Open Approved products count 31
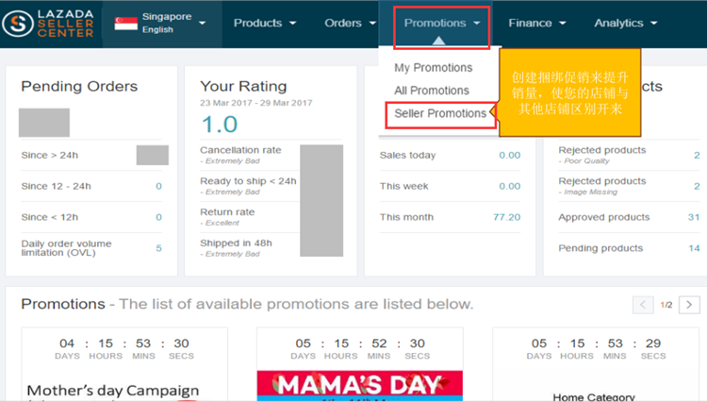This screenshot has width=707, height=402. (694, 217)
